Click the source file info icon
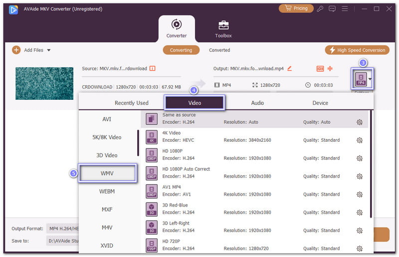This screenshot has width=399, height=257. (152, 68)
